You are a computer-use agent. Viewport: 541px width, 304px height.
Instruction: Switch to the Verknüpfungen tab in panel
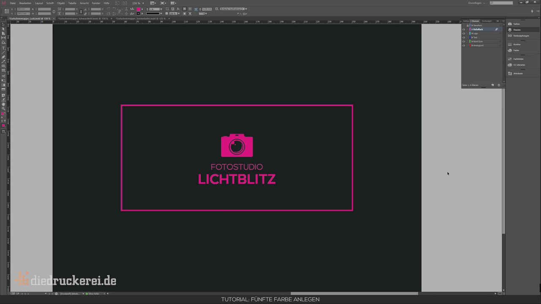click(x=486, y=21)
